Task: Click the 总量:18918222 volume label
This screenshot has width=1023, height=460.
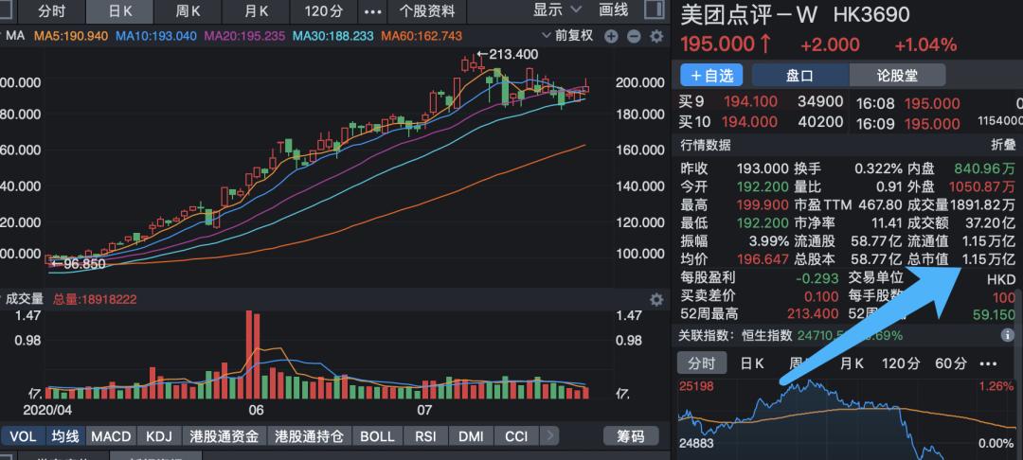Action: 95,299
